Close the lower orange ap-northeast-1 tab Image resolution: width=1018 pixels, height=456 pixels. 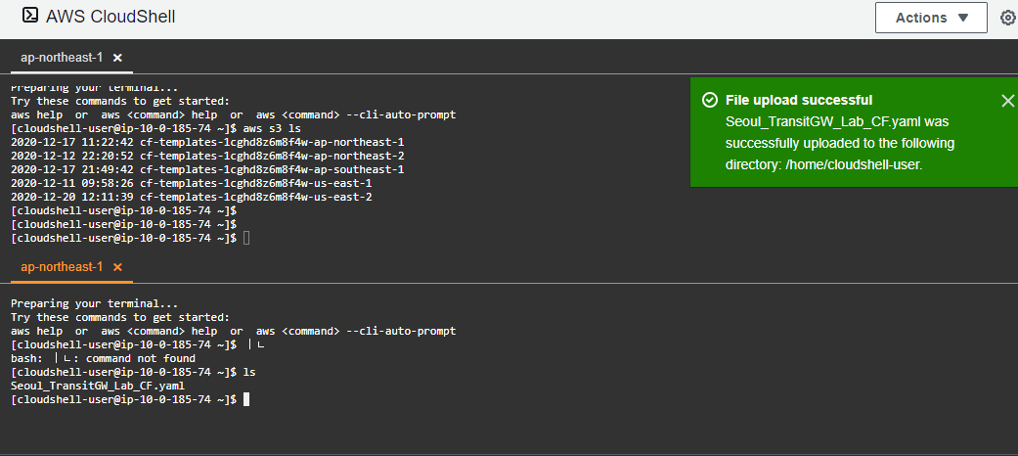pyautogui.click(x=117, y=267)
